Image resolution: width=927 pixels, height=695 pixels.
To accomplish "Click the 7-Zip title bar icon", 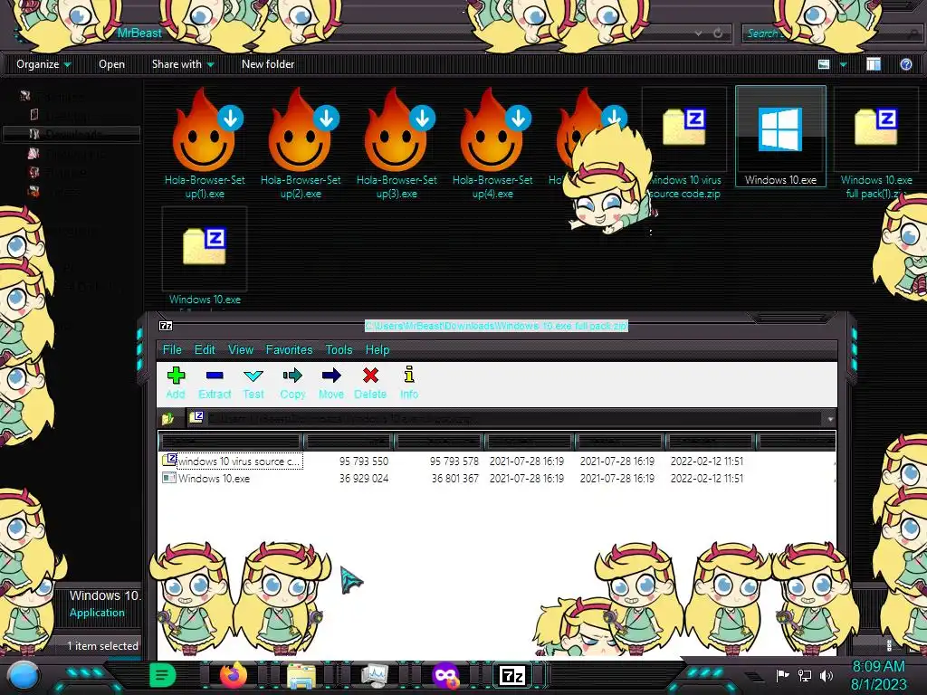I will pos(167,326).
